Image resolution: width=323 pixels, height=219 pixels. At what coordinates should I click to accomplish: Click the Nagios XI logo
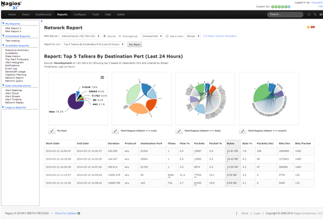[11, 5]
